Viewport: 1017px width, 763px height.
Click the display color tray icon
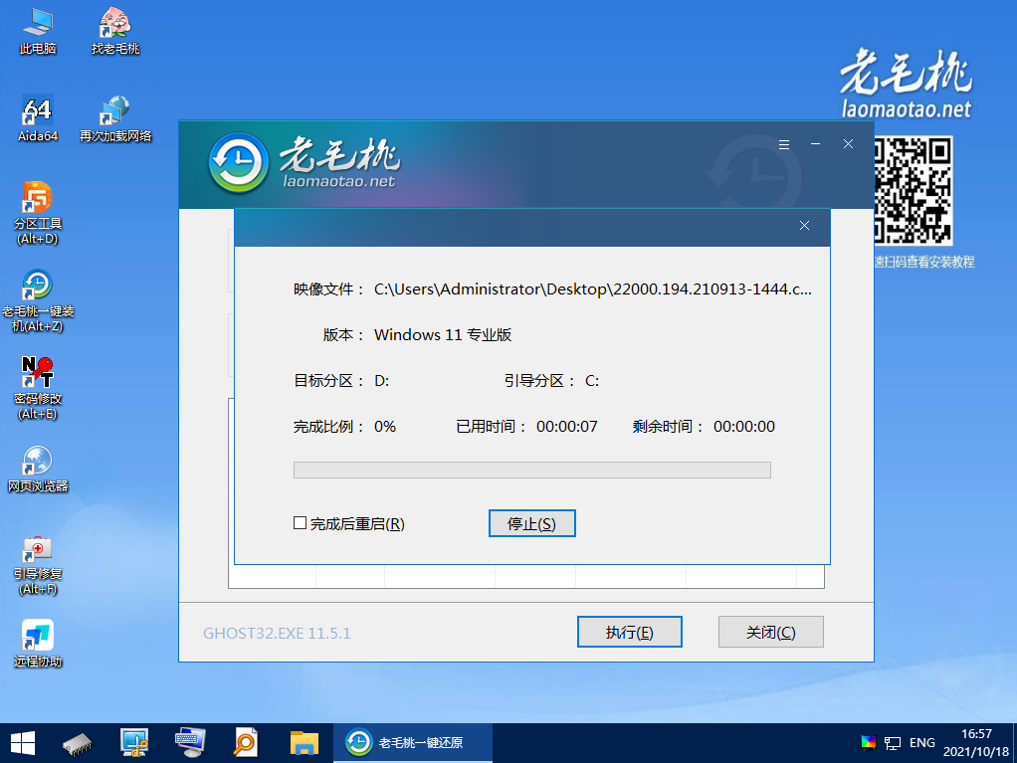point(868,742)
